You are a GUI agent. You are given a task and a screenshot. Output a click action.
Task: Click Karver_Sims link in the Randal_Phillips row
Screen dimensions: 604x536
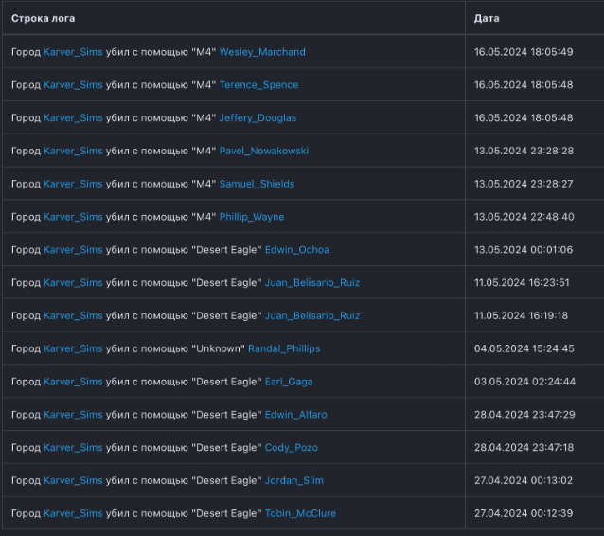point(73,348)
